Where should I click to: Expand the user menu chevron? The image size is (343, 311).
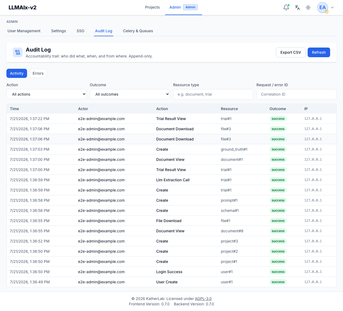tap(332, 8)
